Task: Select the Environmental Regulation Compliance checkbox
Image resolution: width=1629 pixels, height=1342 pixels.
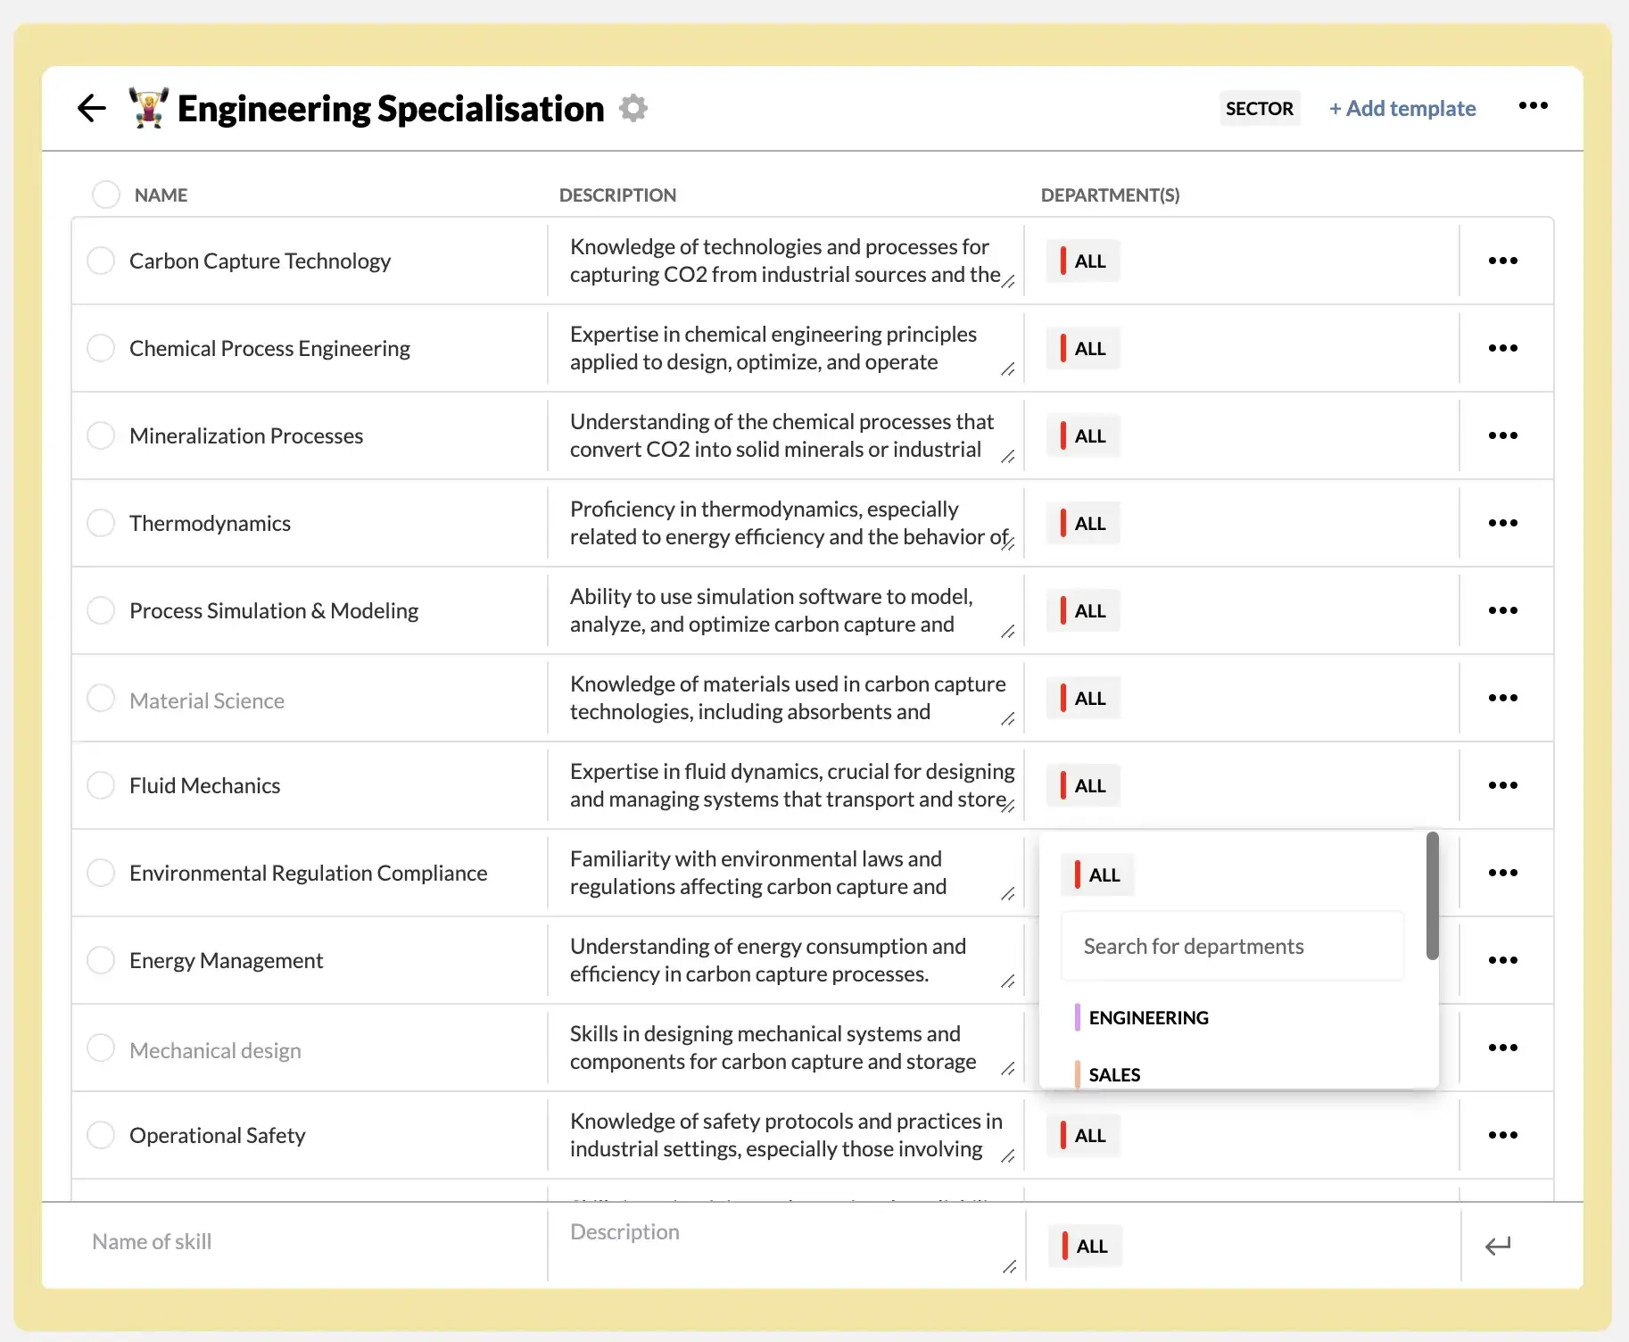Action: (101, 873)
